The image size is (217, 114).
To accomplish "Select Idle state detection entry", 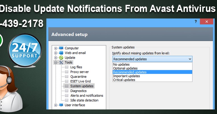I will (84, 100).
